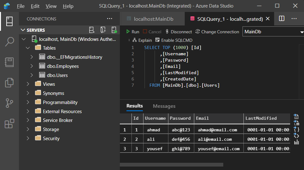This screenshot has width=304, height=170.
Task: Open the Source Control view icon
Action: 9,103
